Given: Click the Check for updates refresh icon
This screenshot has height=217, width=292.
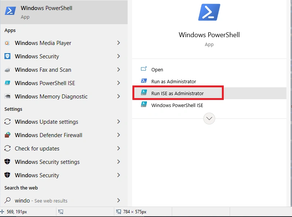Looking at the screenshot, I should click(7, 148).
